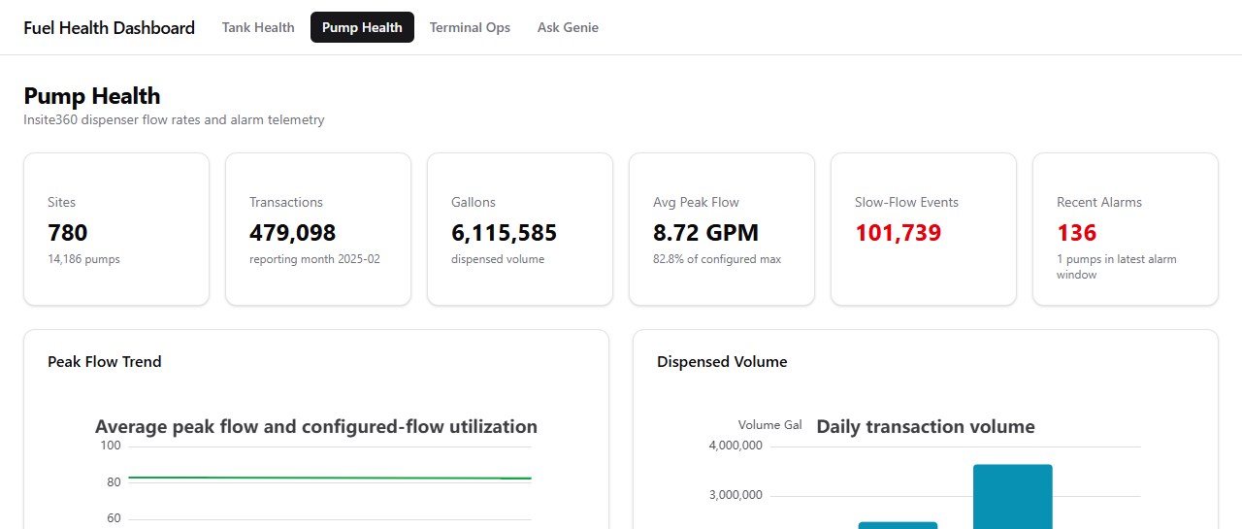Image resolution: width=1242 pixels, height=529 pixels.
Task: Select the Pump Health tab
Action: pos(362,27)
